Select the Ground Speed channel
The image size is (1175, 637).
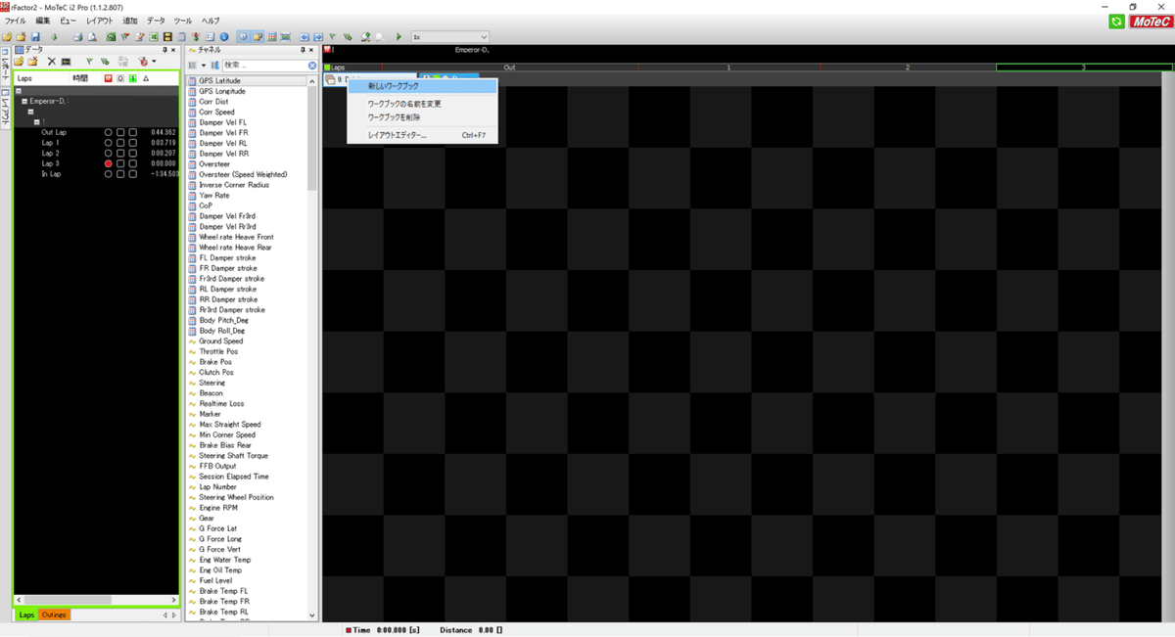(221, 341)
